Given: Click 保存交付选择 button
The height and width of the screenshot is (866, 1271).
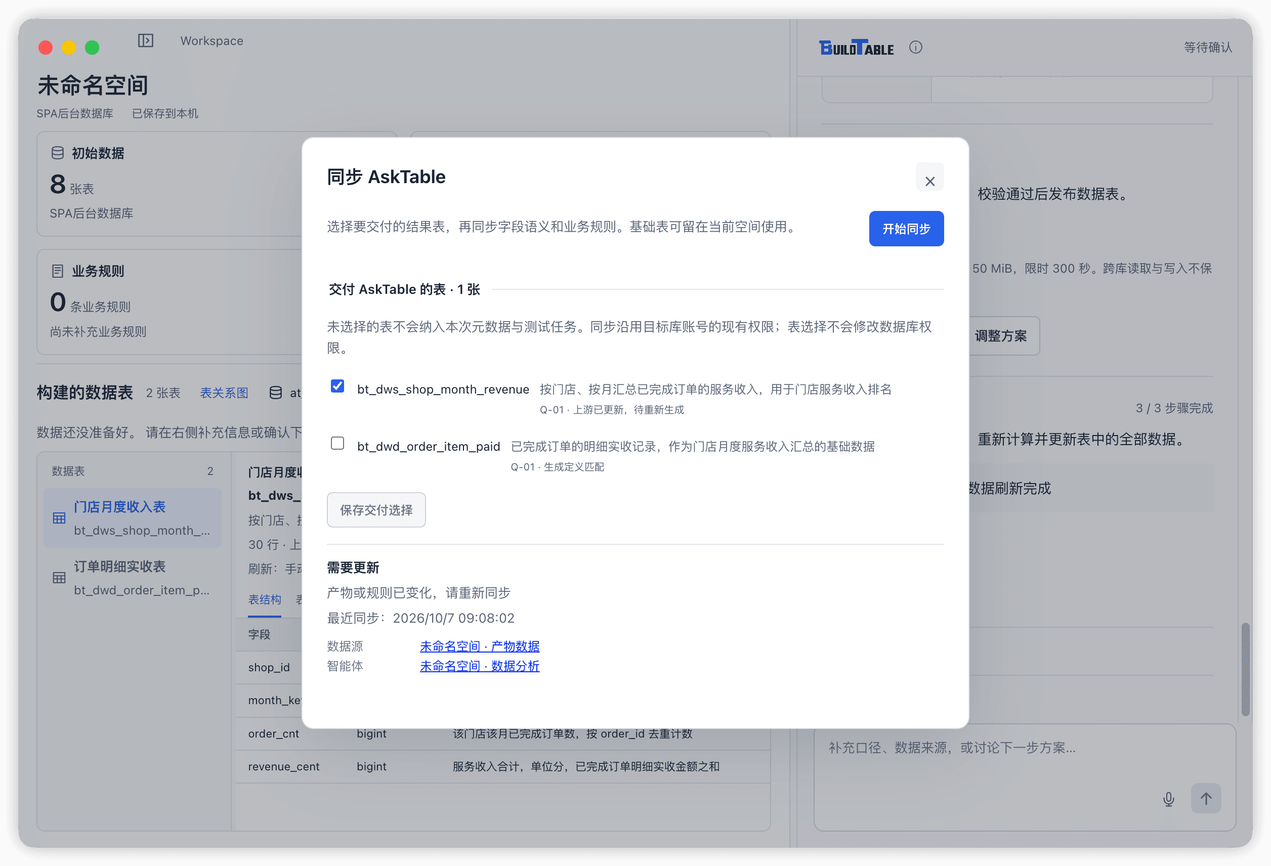Looking at the screenshot, I should click(376, 509).
